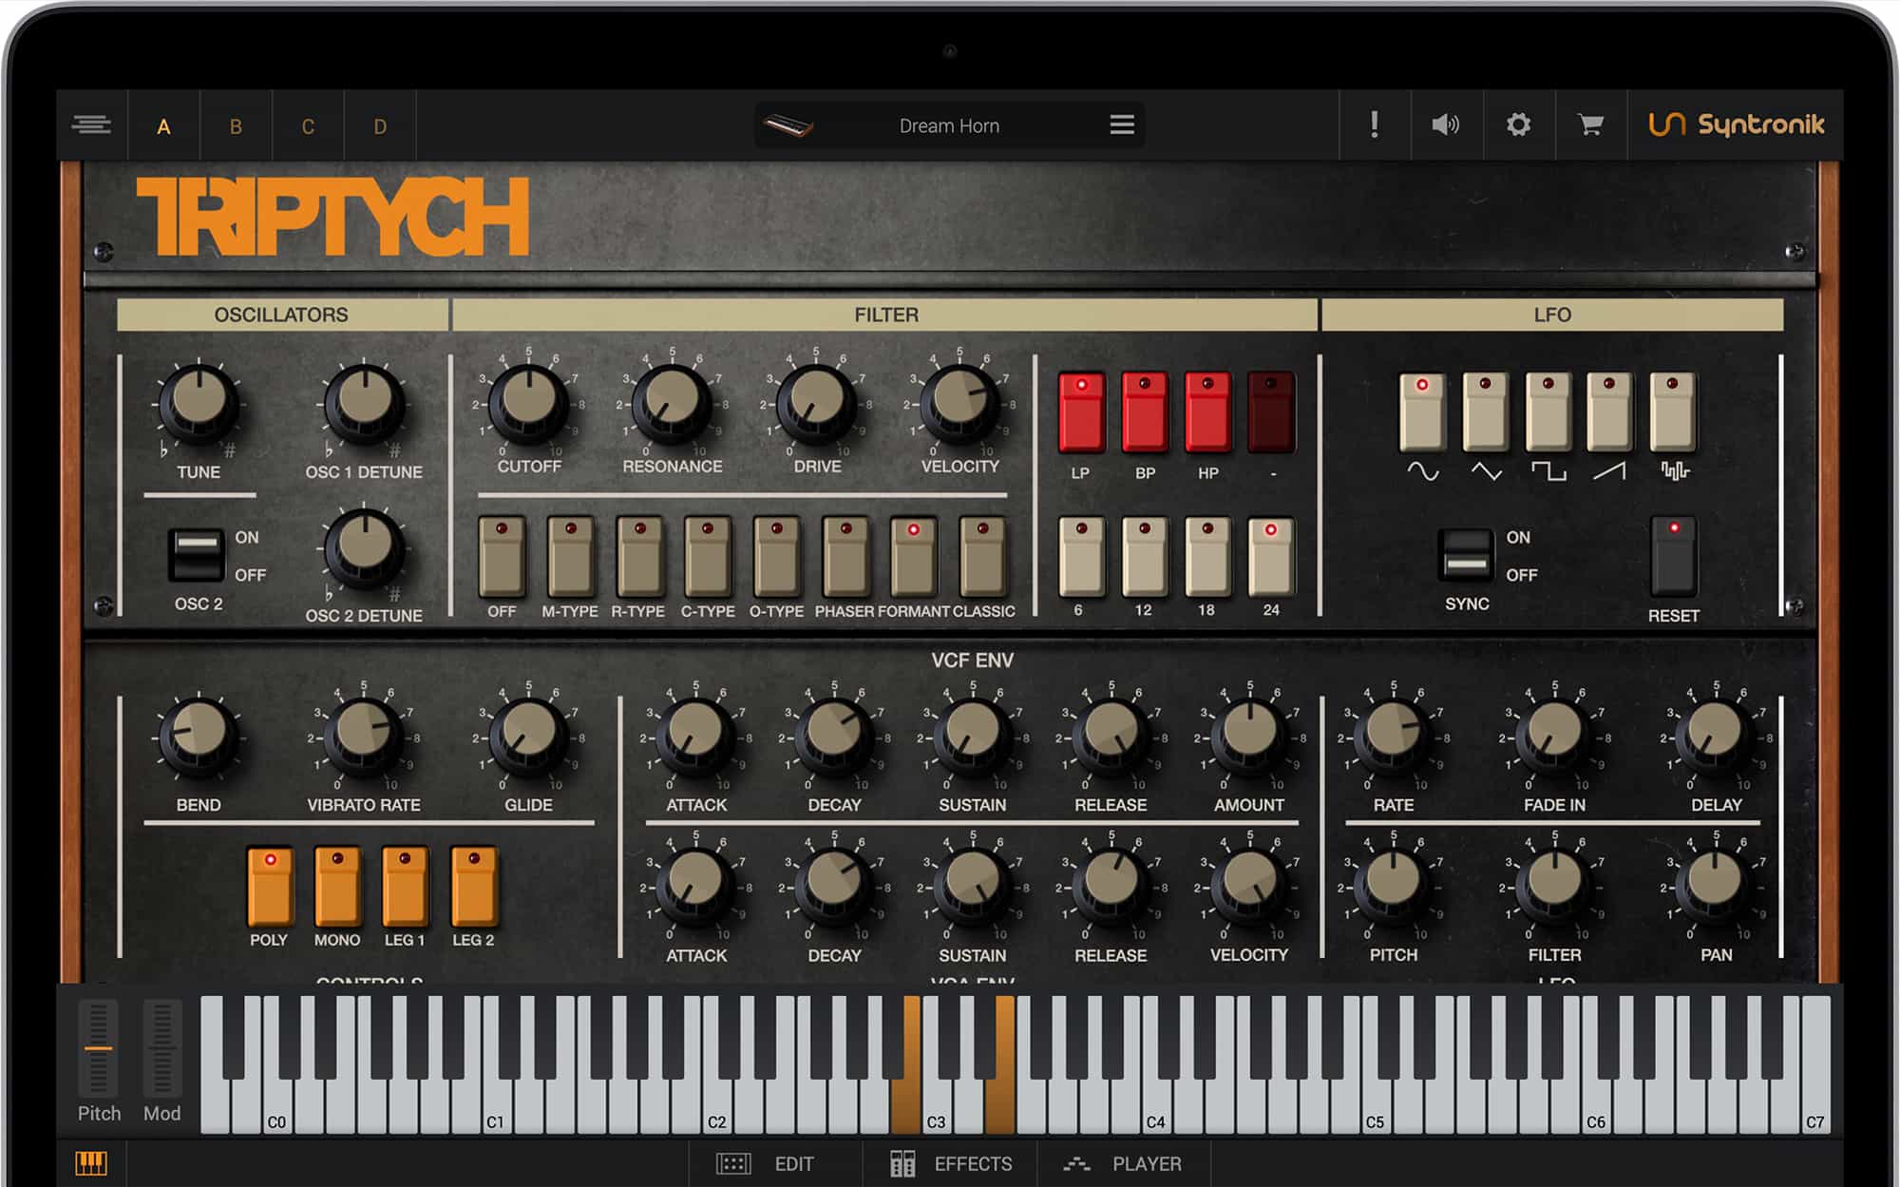Select part D tab
This screenshot has height=1187, width=1900.
tap(380, 126)
